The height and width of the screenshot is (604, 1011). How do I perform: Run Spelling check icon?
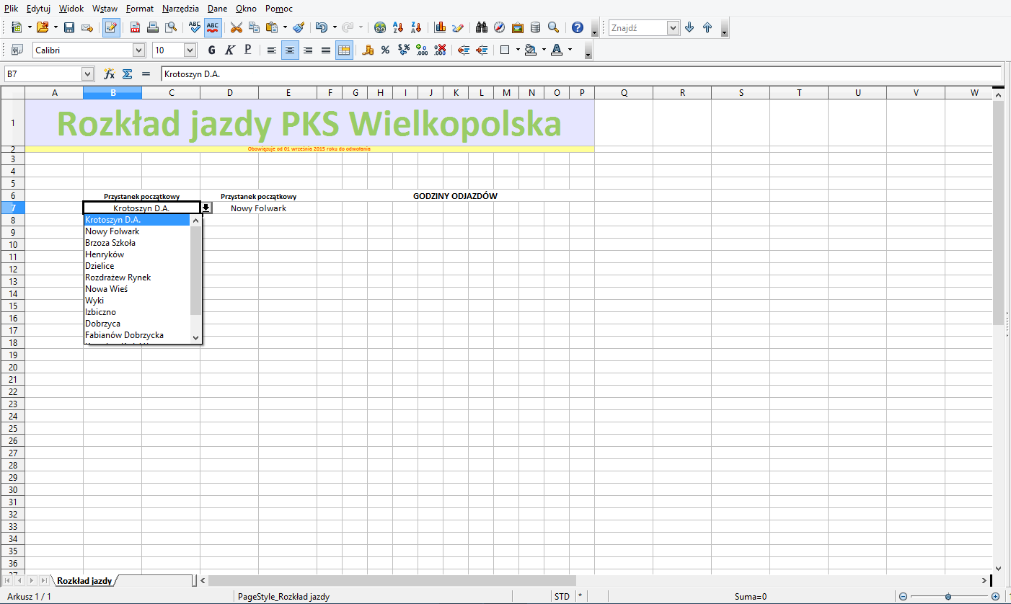click(195, 27)
